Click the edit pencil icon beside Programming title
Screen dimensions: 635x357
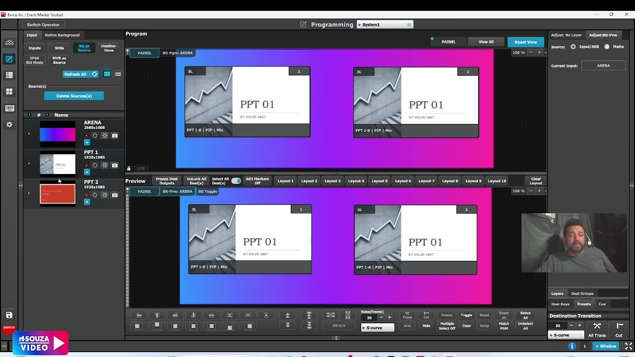point(303,24)
